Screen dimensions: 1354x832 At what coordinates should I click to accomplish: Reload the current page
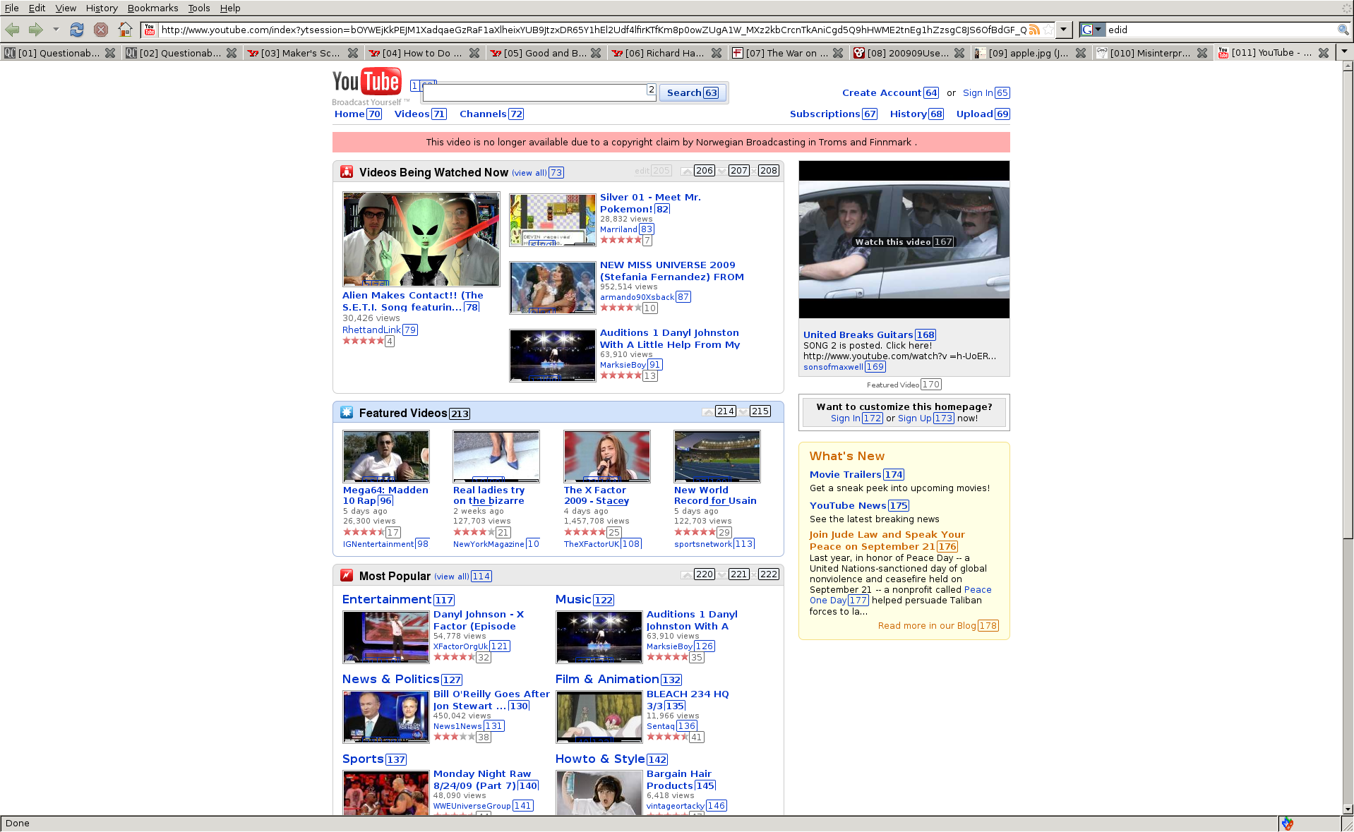coord(77,30)
